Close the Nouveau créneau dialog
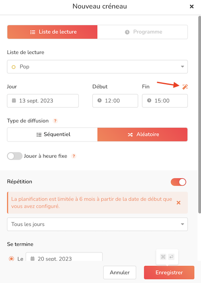 point(192,7)
